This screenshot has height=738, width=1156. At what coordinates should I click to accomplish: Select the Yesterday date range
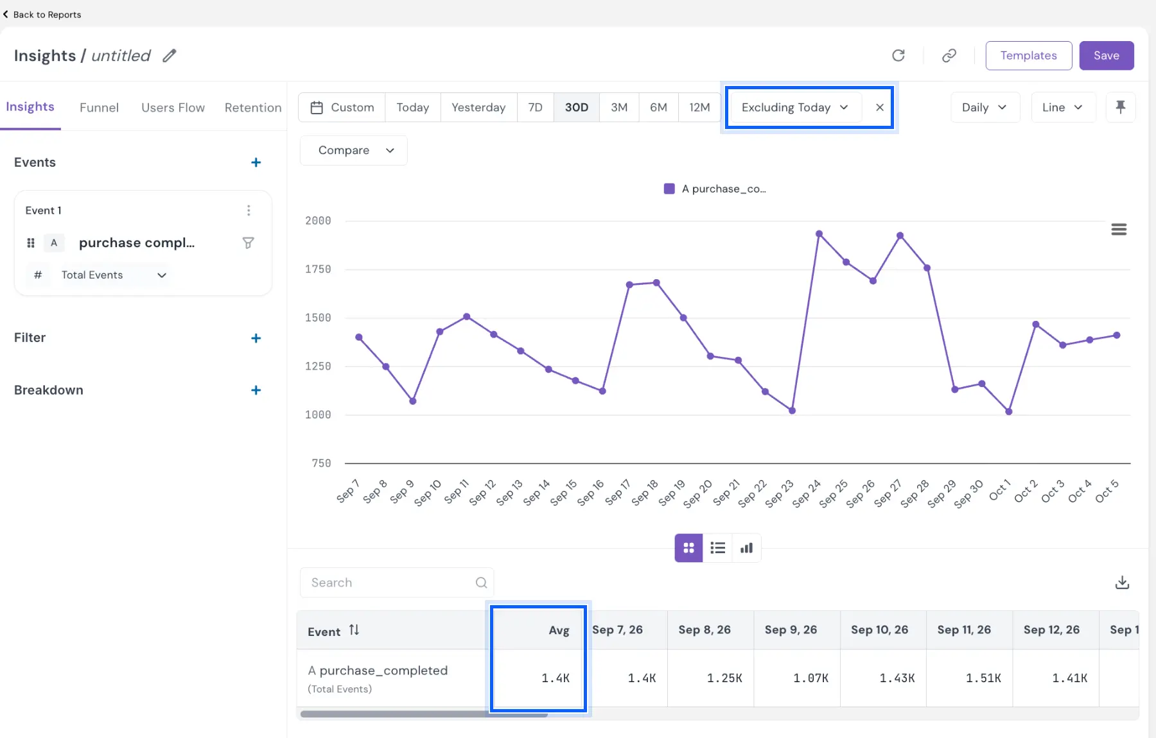(478, 107)
